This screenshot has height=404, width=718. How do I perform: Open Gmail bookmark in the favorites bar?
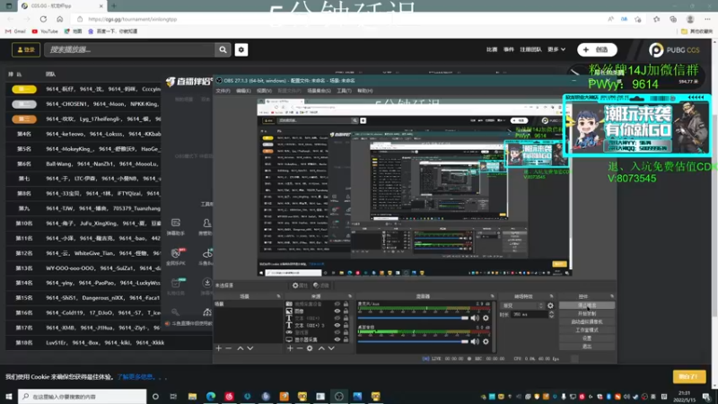point(15,31)
